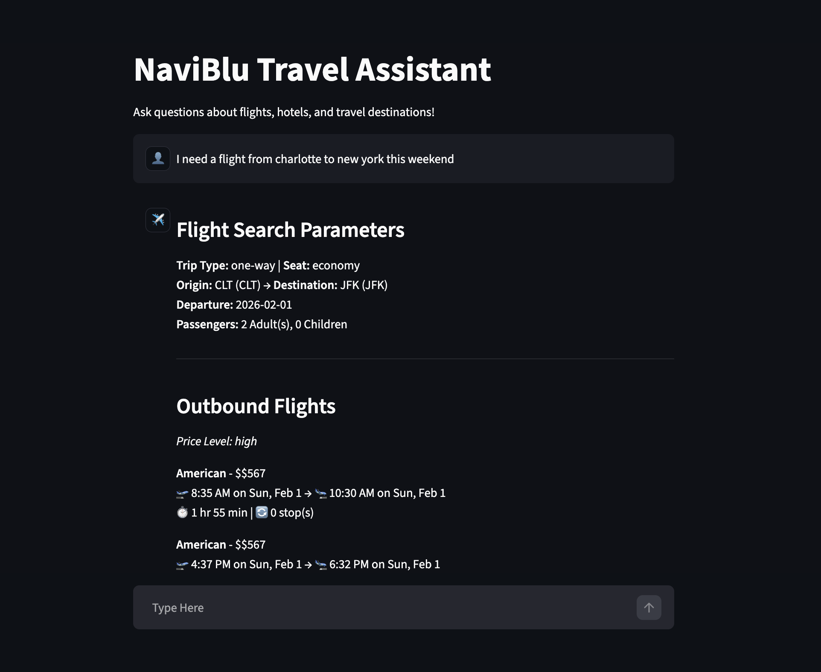Click the Departure date 2026-02-01
The height and width of the screenshot is (672, 821).
pos(234,304)
